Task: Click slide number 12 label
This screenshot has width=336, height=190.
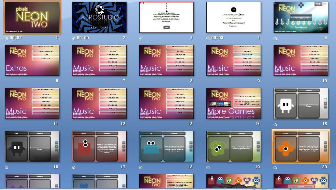Action: tap(123, 124)
